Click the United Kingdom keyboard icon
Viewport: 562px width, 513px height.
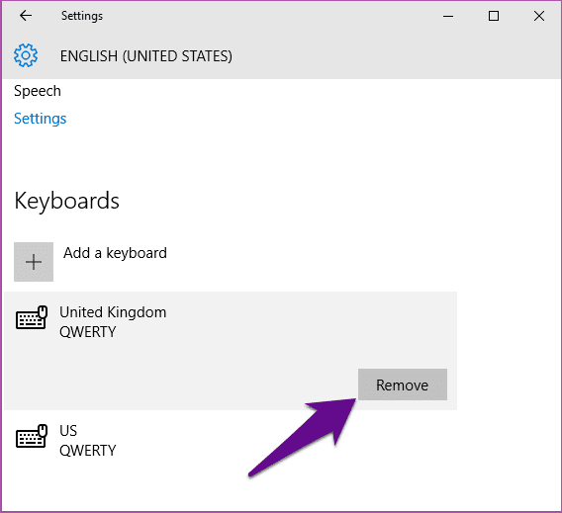coord(32,317)
